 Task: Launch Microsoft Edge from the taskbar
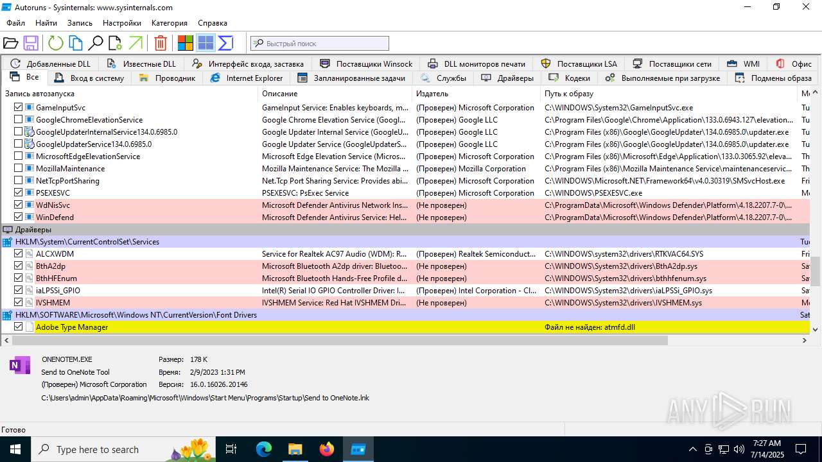click(264, 449)
